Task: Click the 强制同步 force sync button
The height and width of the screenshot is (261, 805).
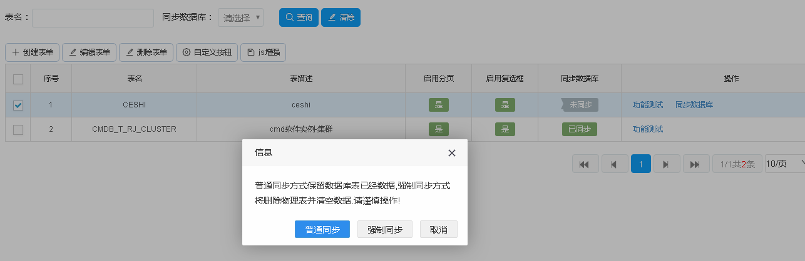Action: tap(385, 229)
